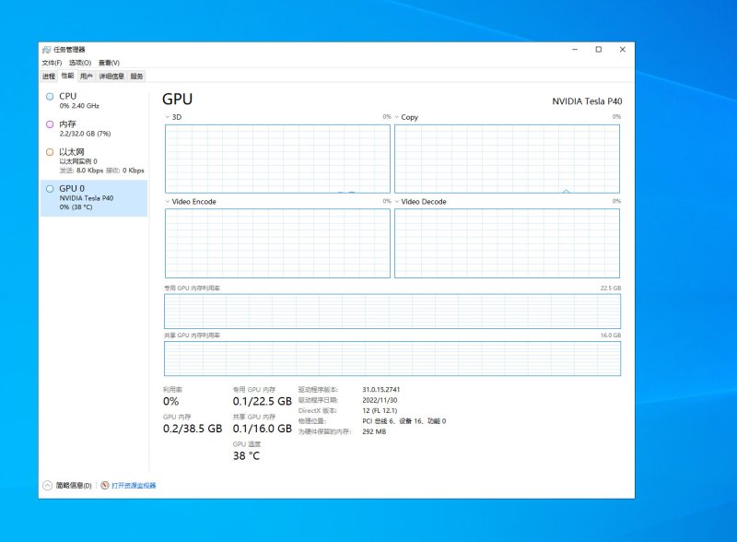Switch to the 服务 tab
This screenshot has height=542, width=737.
136,77
